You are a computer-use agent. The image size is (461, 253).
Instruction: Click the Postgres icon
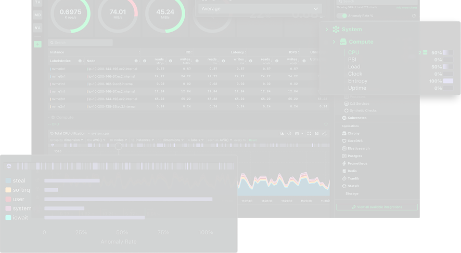[x=344, y=156]
